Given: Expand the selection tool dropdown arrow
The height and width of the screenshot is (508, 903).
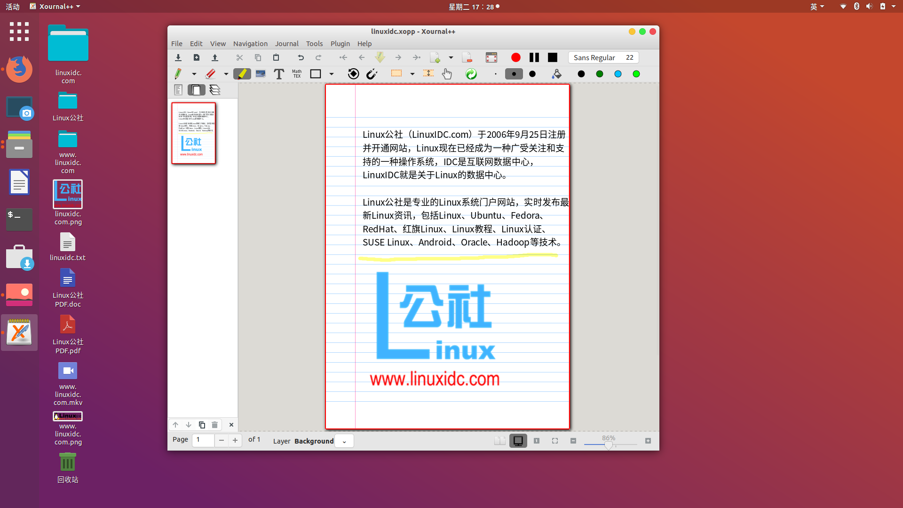Looking at the screenshot, I should [x=412, y=74].
